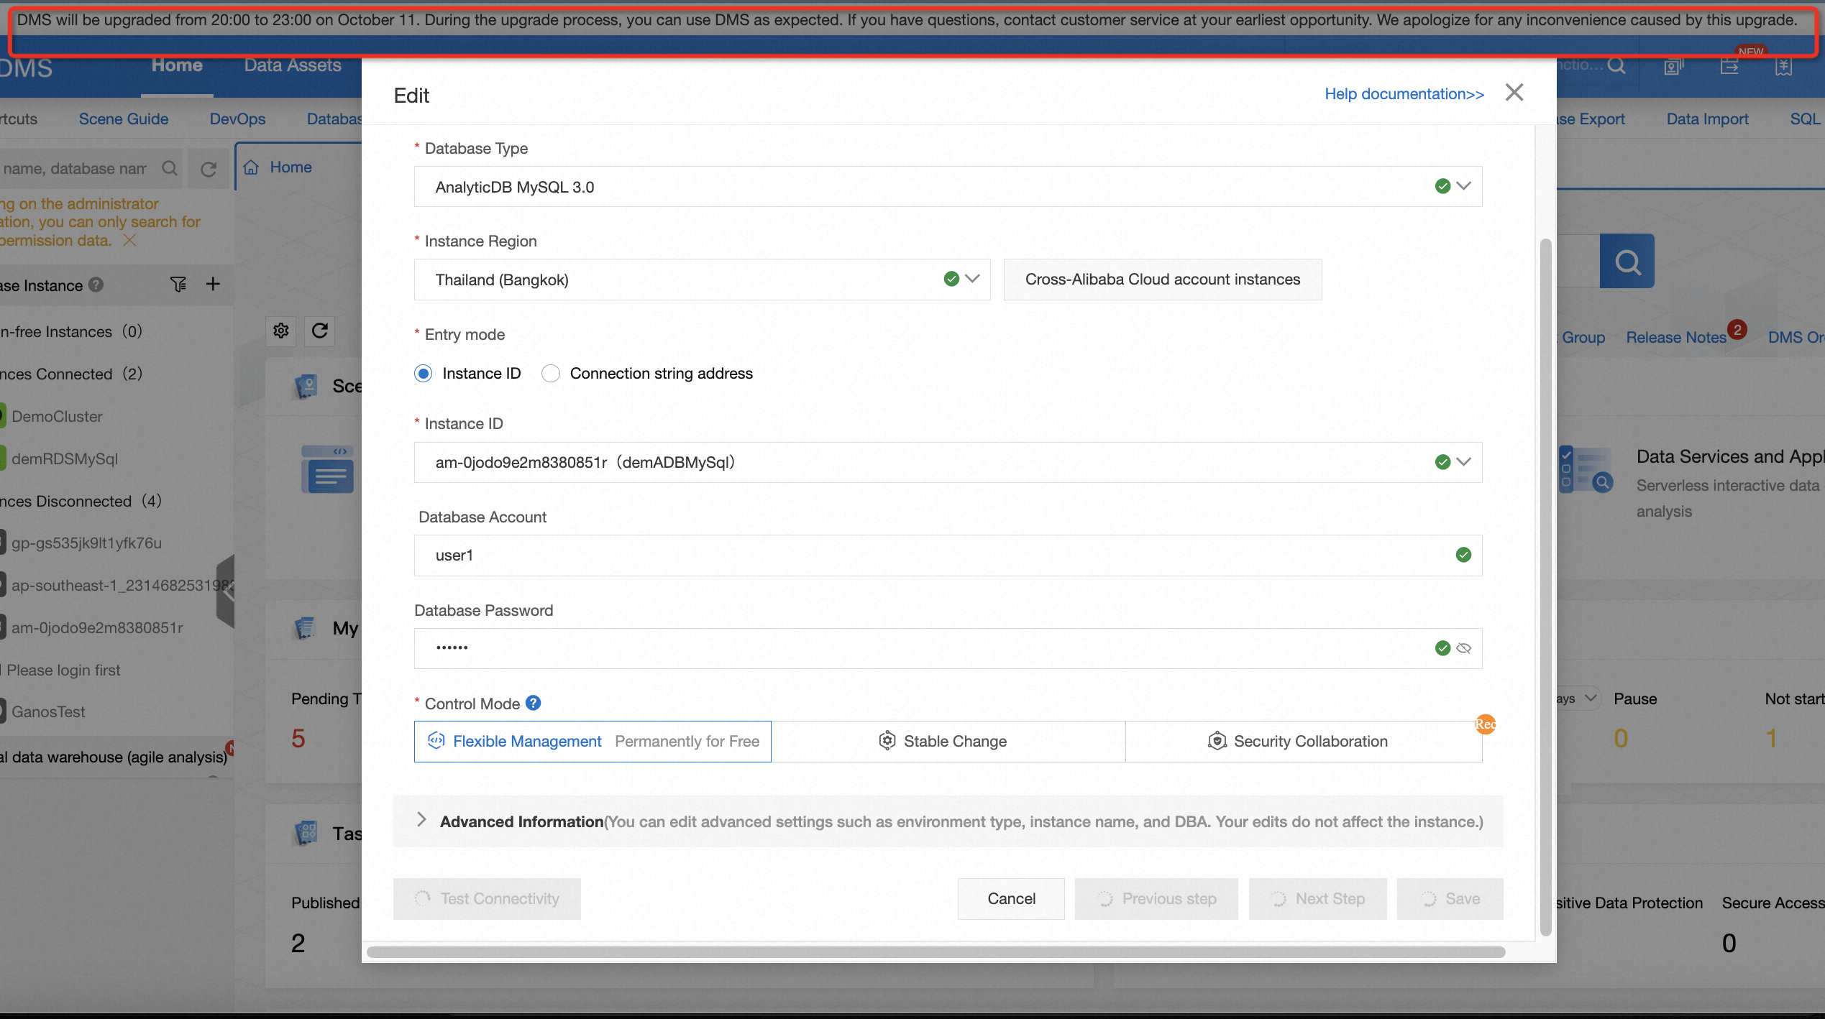Screen dimensions: 1825x1019
Task: Click the reload icon next to settings gear
Action: pyautogui.click(x=320, y=331)
